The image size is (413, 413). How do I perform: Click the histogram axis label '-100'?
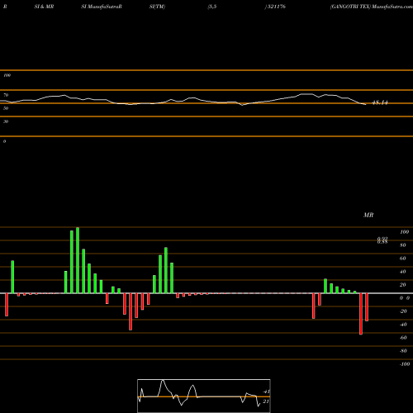click(x=405, y=364)
